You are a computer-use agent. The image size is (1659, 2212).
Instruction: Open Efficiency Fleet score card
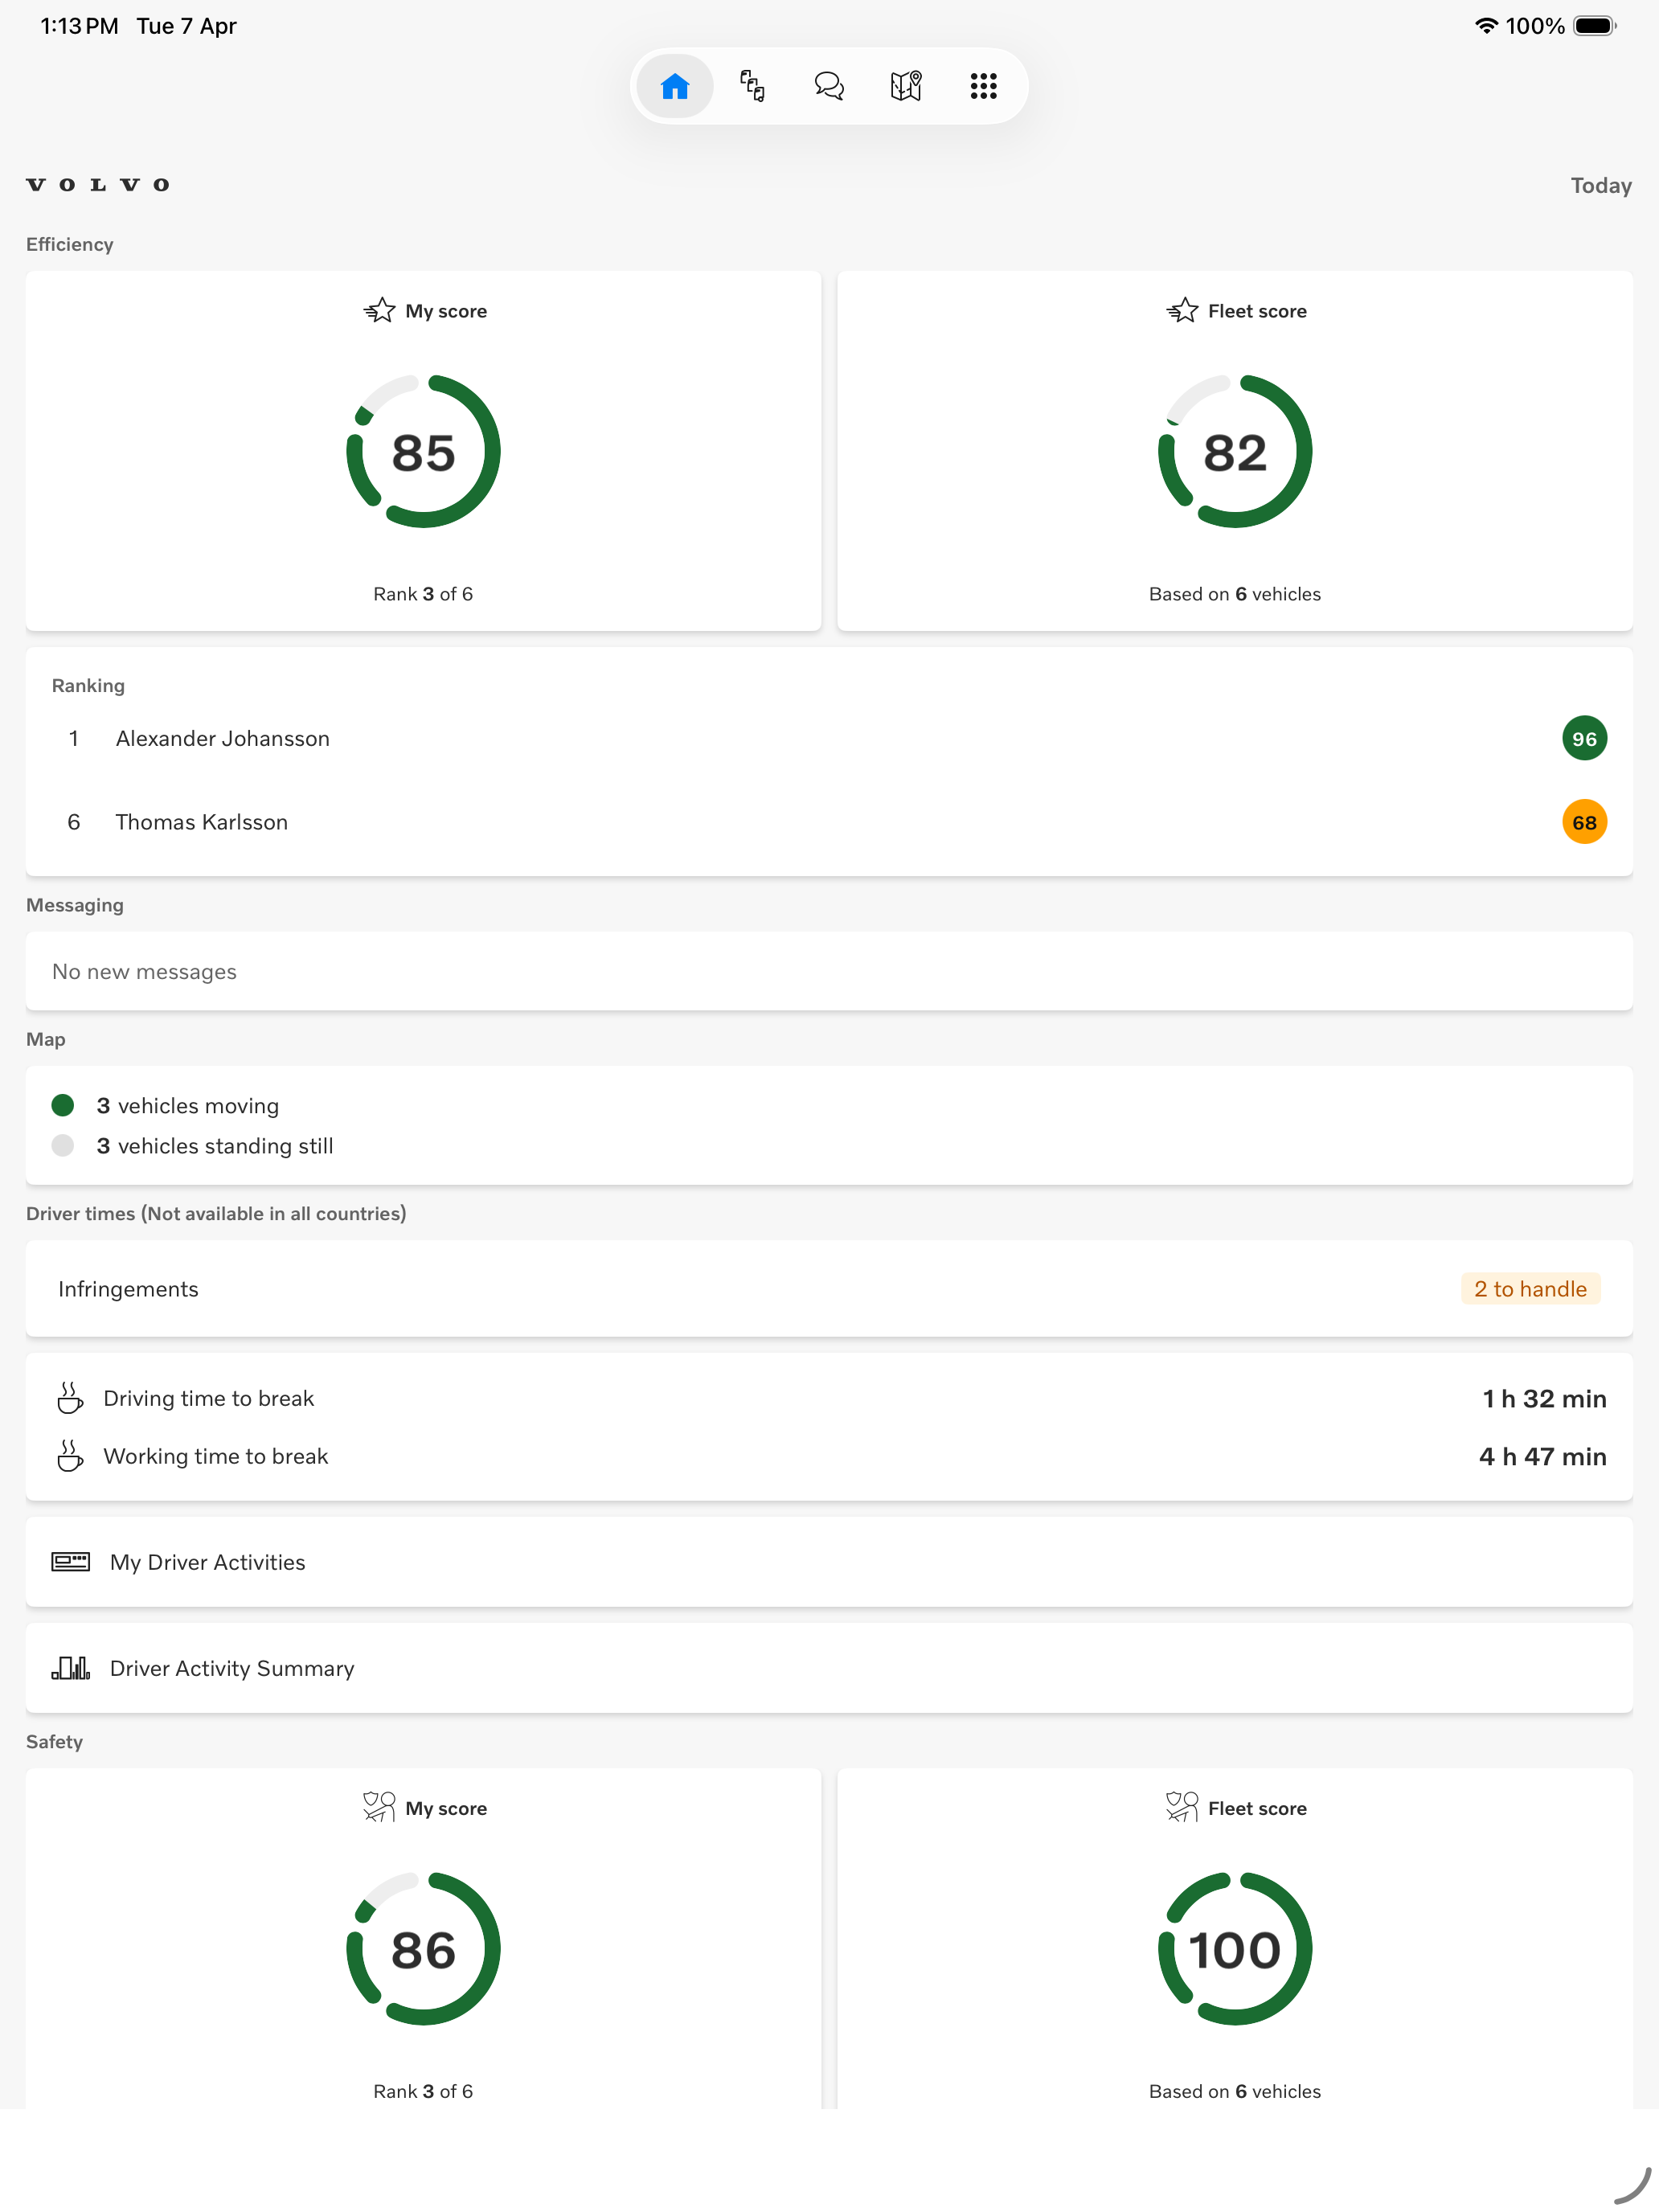(x=1235, y=451)
